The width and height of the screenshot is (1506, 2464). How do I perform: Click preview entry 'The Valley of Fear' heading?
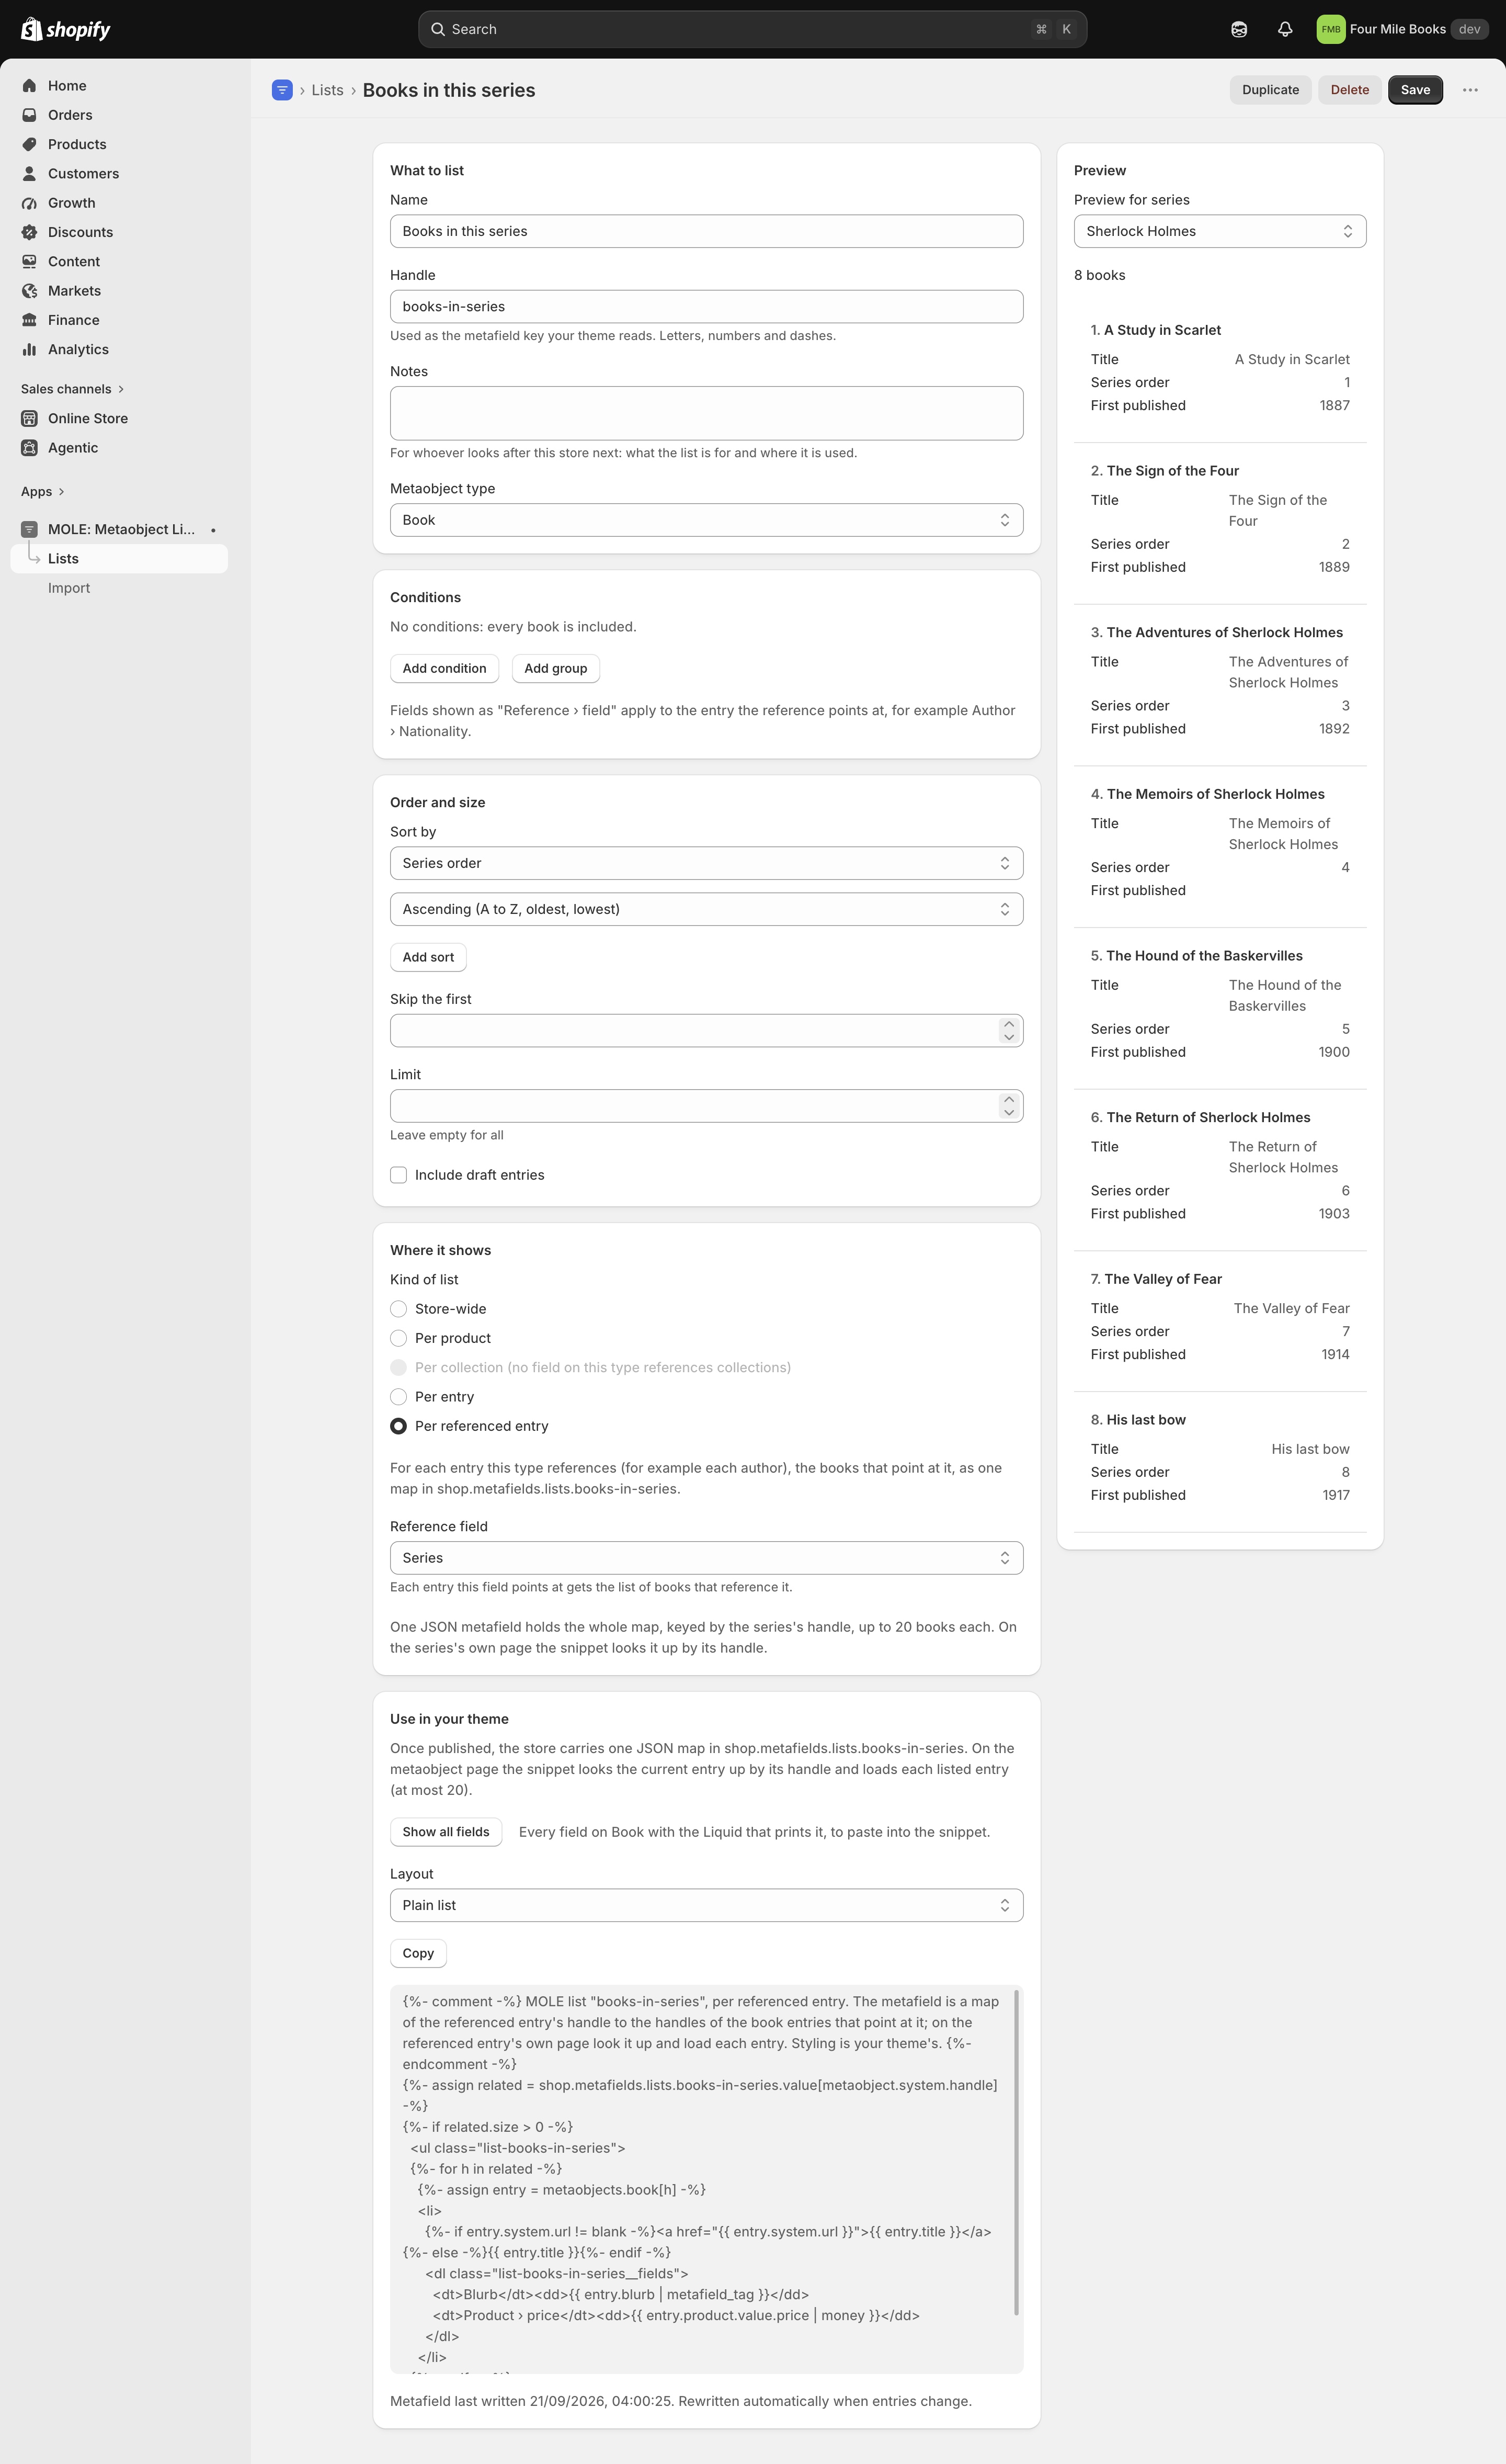(x=1163, y=1279)
